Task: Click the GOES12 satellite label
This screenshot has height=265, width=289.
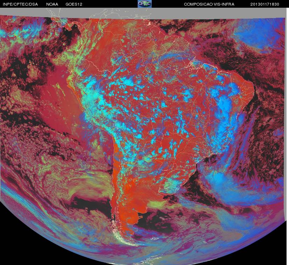Action: tap(74, 4)
